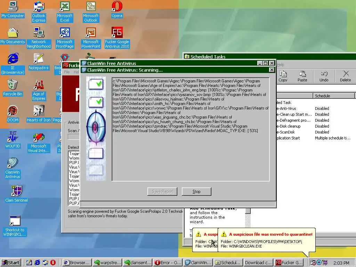Open ClamWin Antivirus desktop icon
This screenshot has width=356, height=267.
point(13,168)
